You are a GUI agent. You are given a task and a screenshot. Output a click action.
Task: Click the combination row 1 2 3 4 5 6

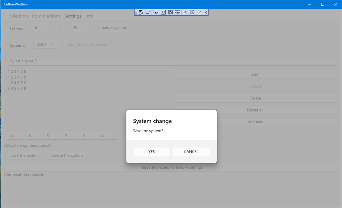[x=17, y=71]
